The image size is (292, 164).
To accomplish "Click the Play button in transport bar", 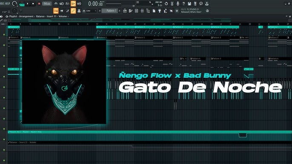I will [27, 3].
